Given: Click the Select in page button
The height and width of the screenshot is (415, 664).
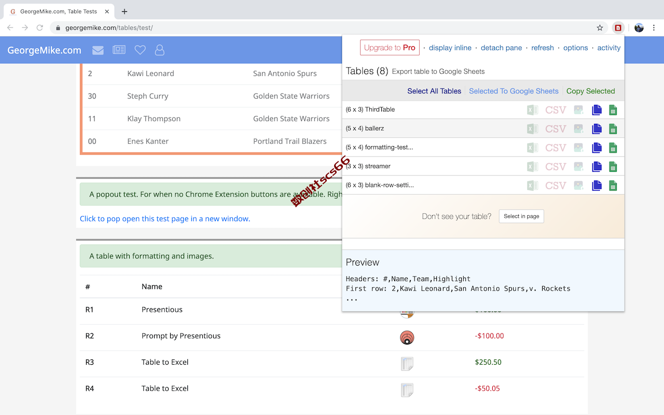Looking at the screenshot, I should pyautogui.click(x=521, y=216).
